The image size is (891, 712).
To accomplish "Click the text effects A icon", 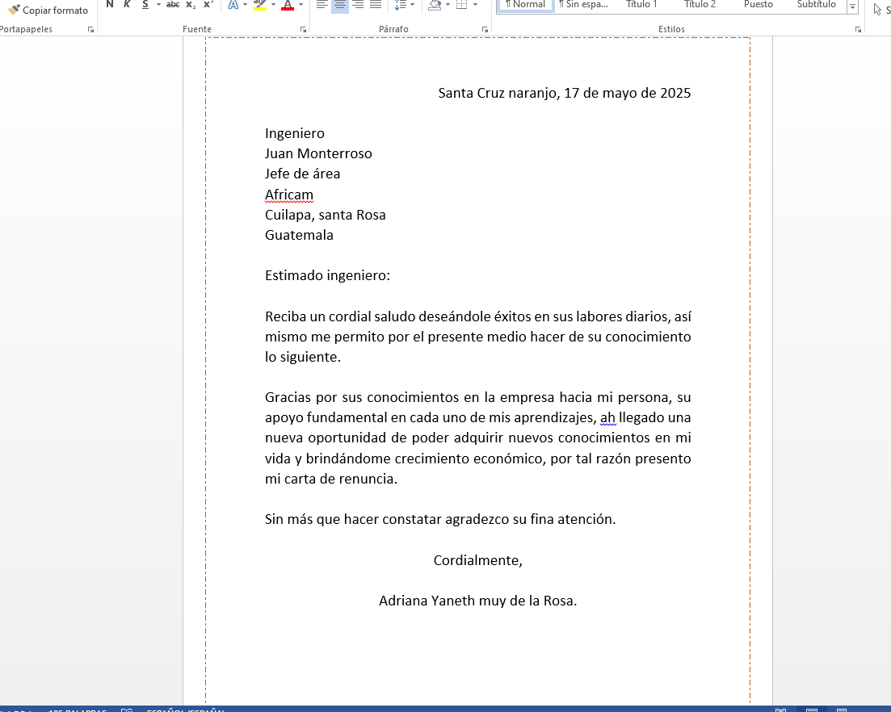I will [233, 5].
